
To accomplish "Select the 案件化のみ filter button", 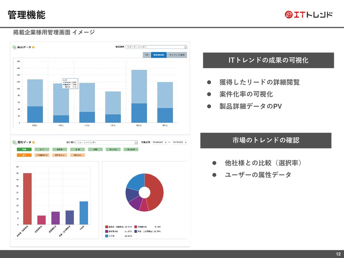I will tap(60, 155).
